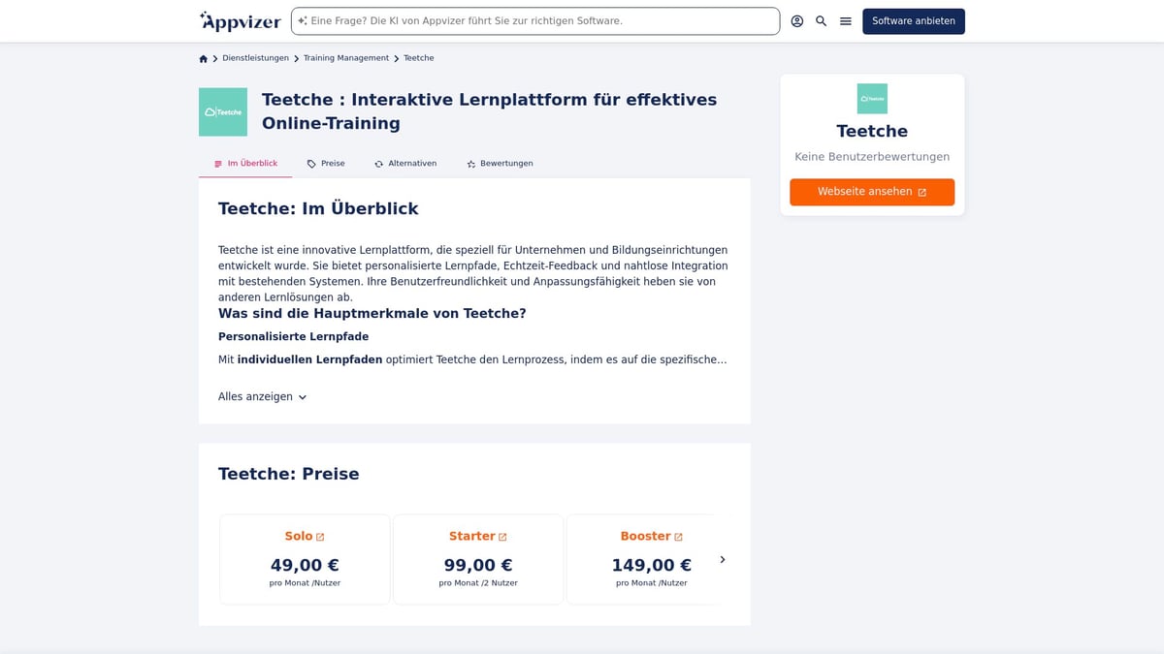Click the Webseite ansehen button

click(872, 192)
